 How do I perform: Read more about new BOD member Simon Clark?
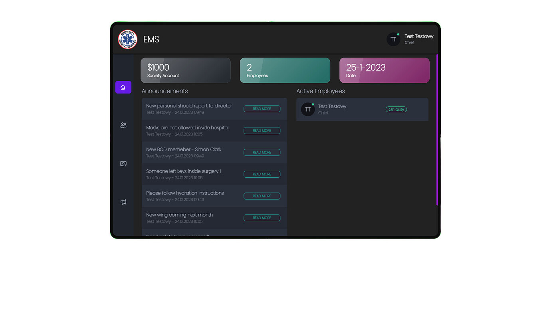tap(262, 152)
